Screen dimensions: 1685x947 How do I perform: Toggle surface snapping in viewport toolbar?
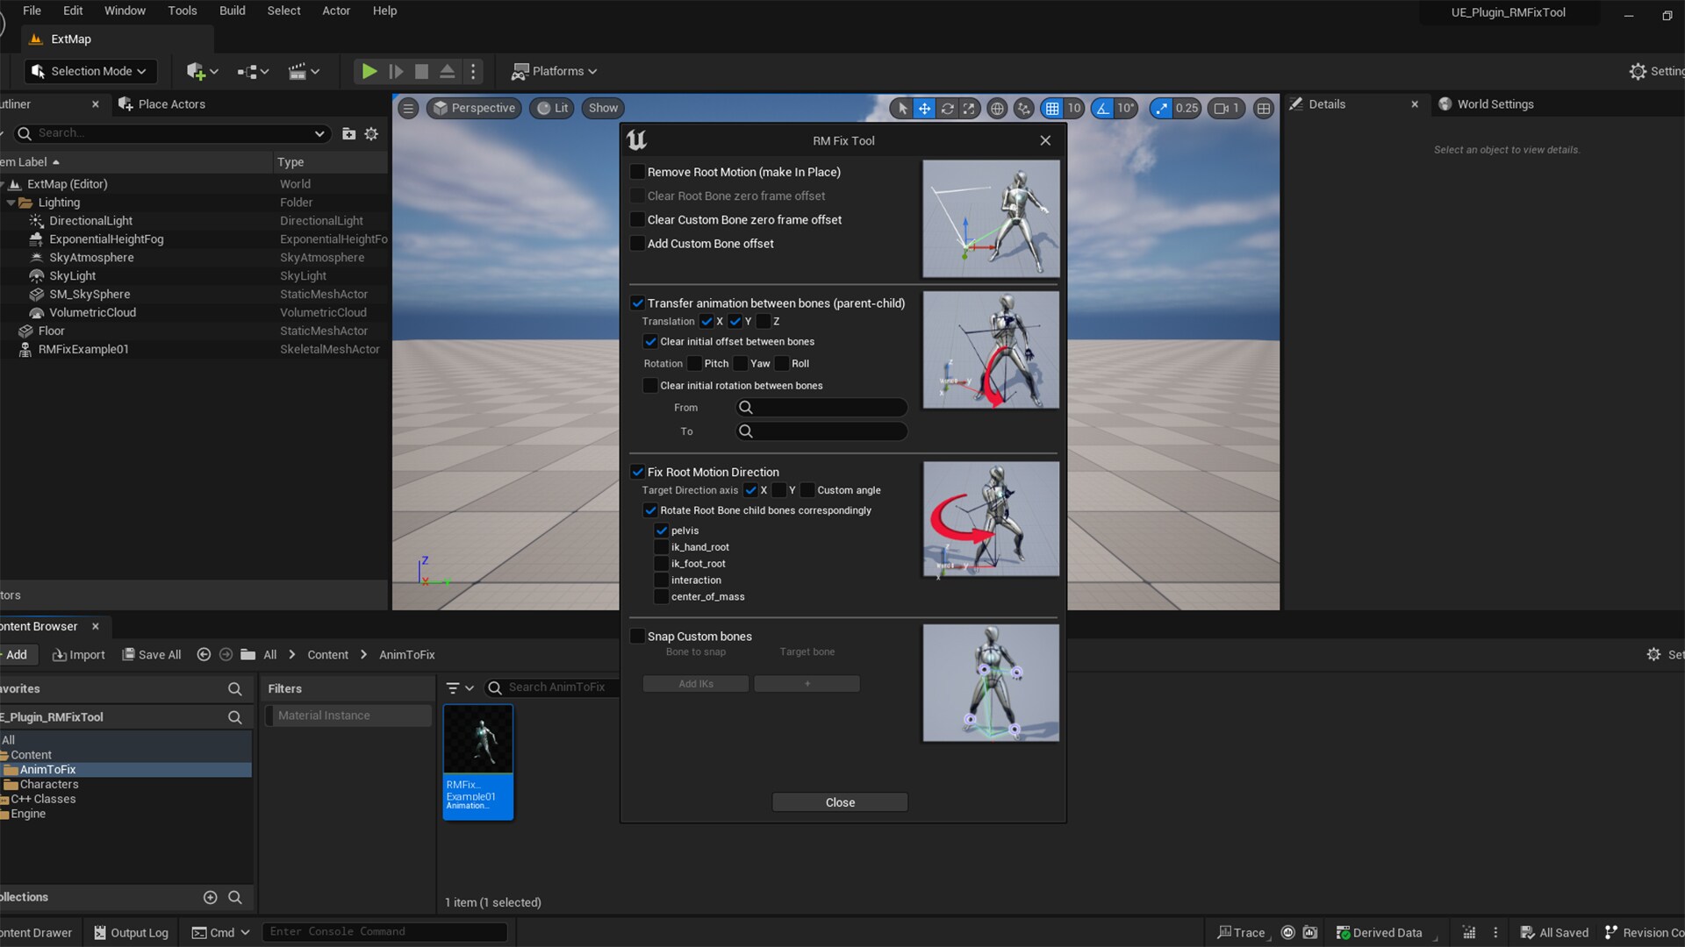click(x=1024, y=108)
